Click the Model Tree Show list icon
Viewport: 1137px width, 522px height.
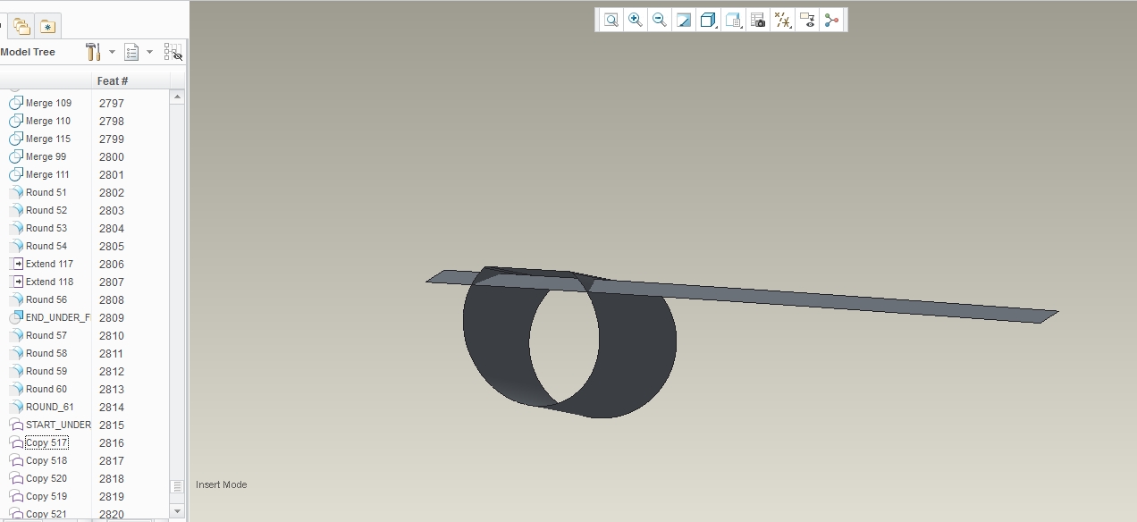tap(131, 52)
